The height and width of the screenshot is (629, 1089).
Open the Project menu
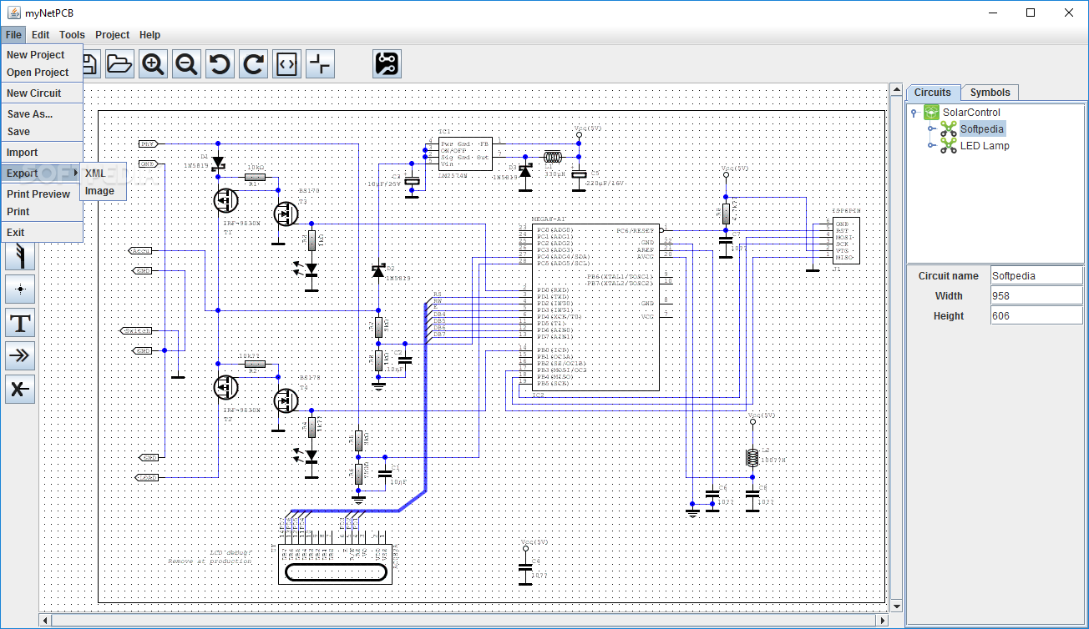(x=112, y=35)
